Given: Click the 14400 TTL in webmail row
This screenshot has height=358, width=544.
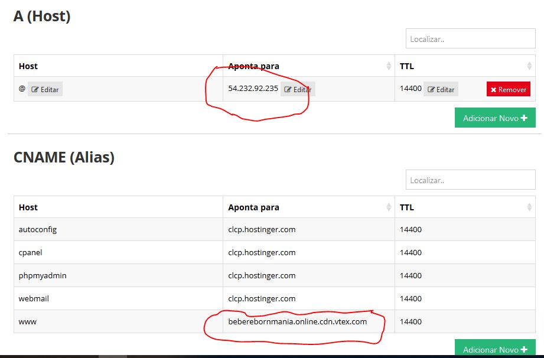Looking at the screenshot, I should coord(411,298).
